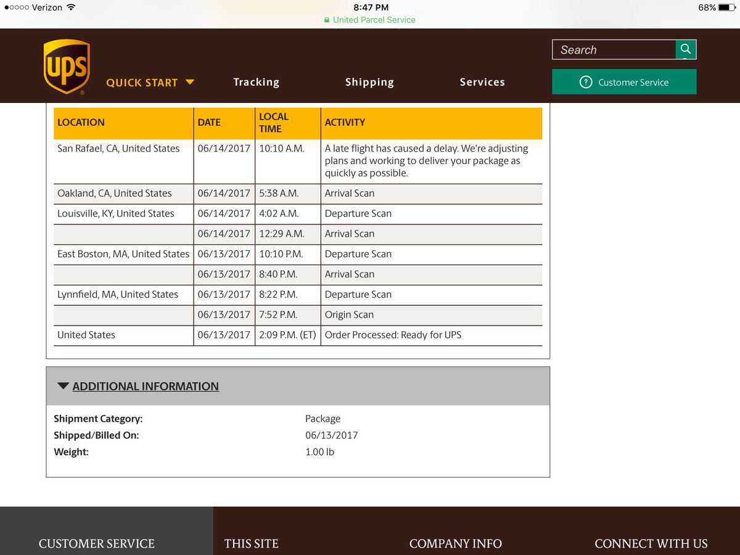Click Departure Scan in the Louisville row
The width and height of the screenshot is (740, 555).
coord(358,213)
